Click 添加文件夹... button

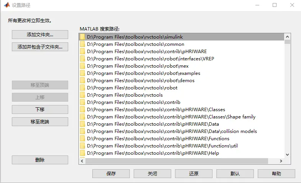point(40,35)
